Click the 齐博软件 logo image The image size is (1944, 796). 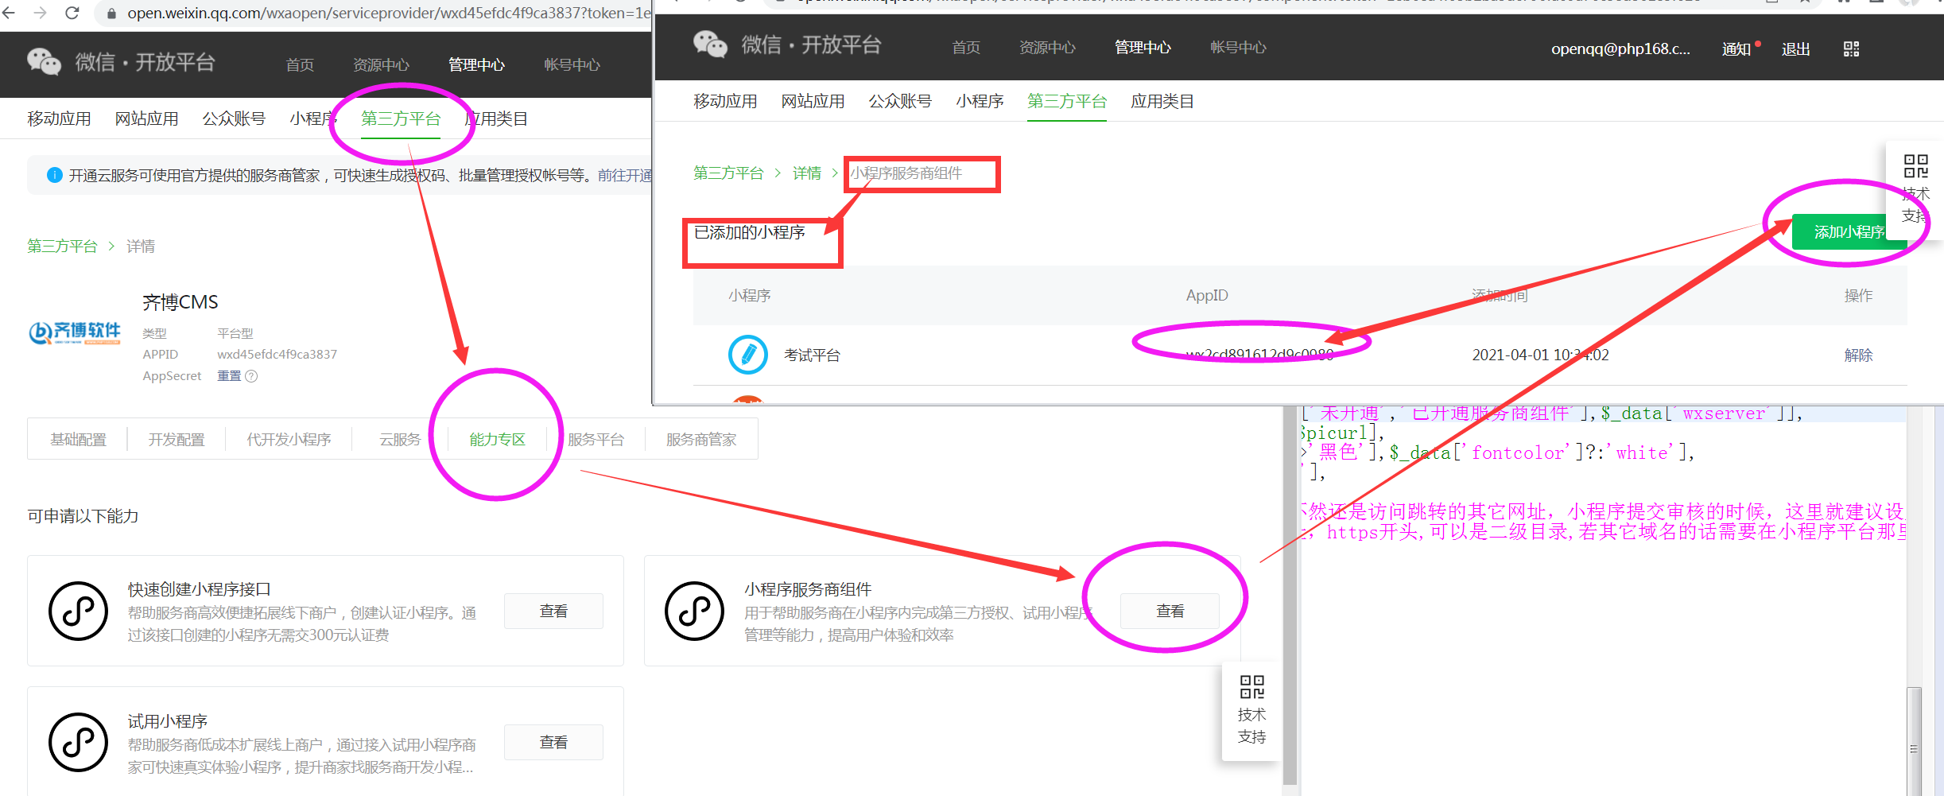75,332
